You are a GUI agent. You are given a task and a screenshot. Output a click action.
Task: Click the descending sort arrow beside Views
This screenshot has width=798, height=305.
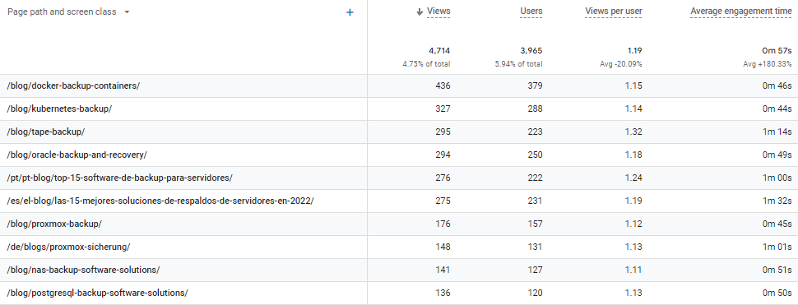click(x=420, y=12)
